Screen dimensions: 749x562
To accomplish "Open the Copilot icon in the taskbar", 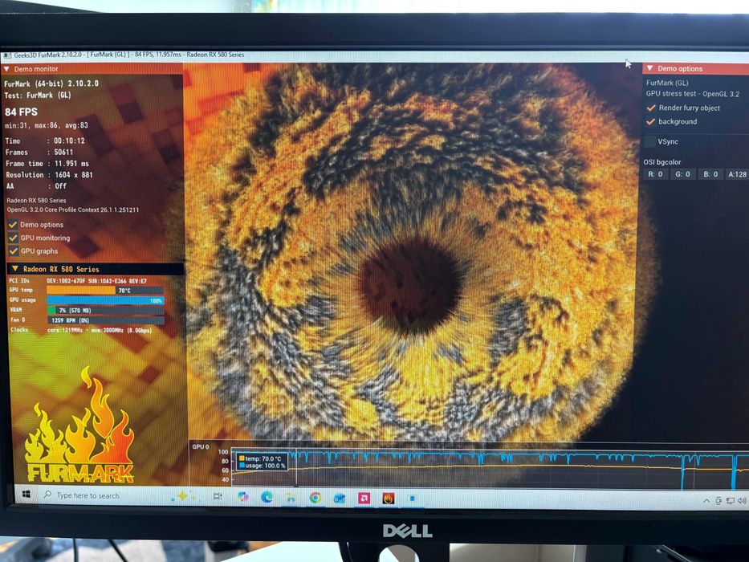I will 243,497.
